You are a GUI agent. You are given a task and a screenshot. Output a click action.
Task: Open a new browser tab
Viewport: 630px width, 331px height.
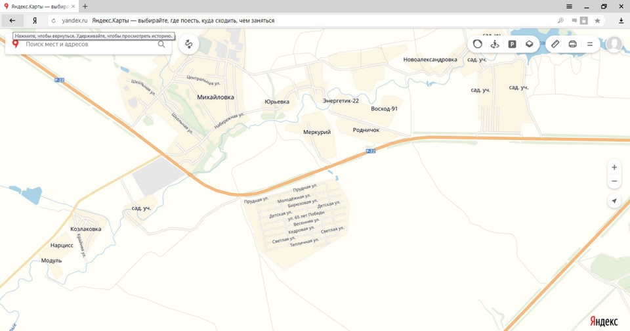(x=85, y=6)
